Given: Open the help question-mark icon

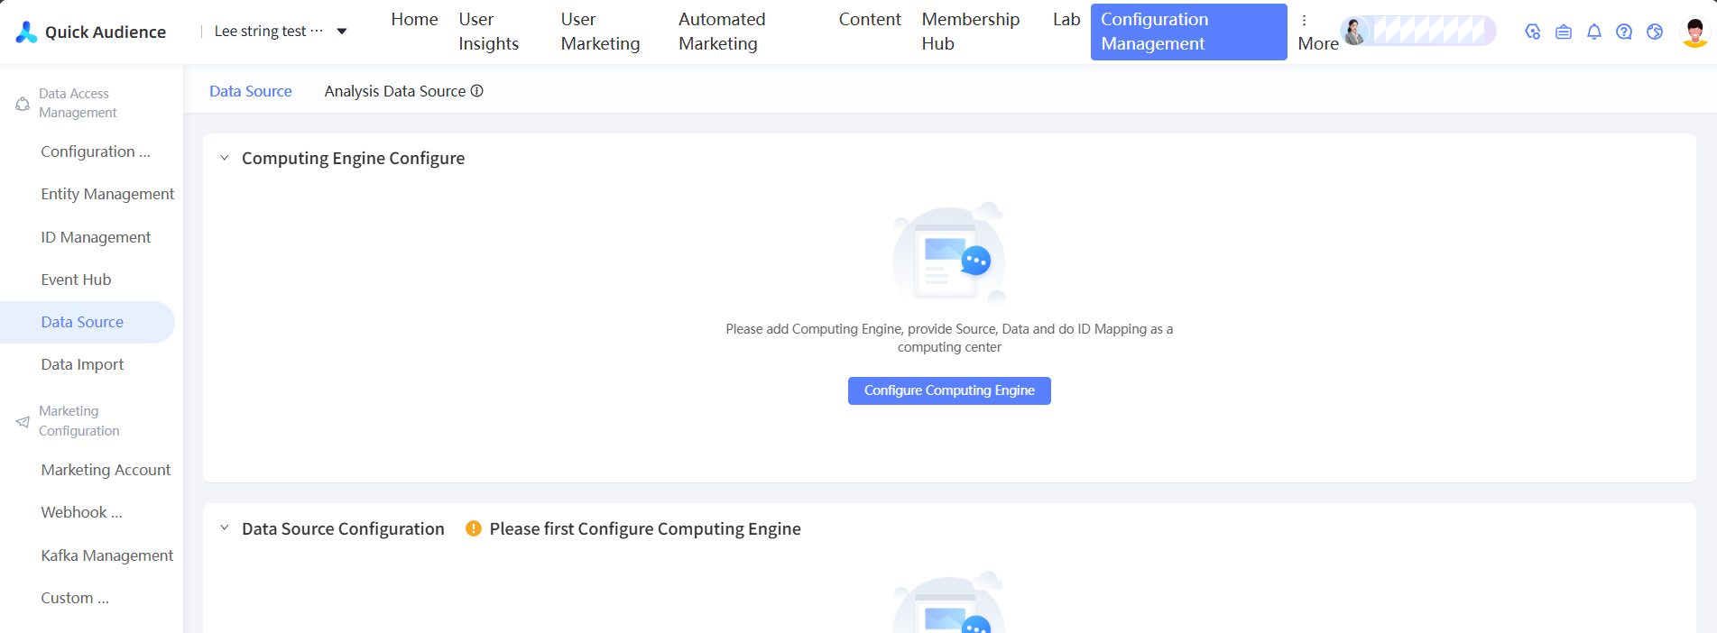Looking at the screenshot, I should coord(1624,32).
